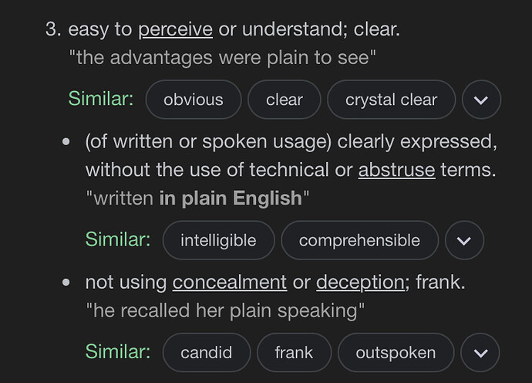This screenshot has width=532, height=383.
Task: Select the 'outspoken' synonym chip
Action: (396, 352)
